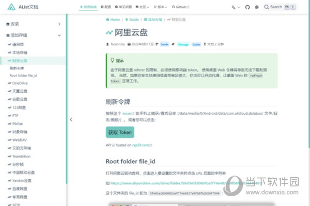Click the calendar icon beside the date
This screenshot has height=206, width=310.
(x=129, y=44)
